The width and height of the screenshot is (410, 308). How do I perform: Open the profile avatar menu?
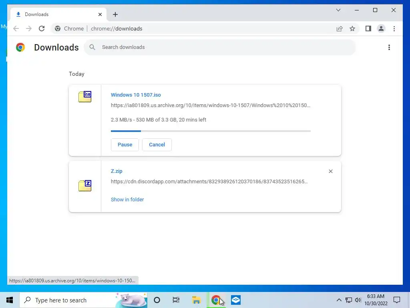coord(381,28)
